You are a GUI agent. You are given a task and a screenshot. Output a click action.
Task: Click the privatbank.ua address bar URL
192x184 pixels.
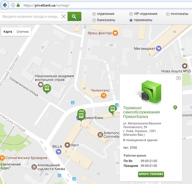[x=46, y=5]
